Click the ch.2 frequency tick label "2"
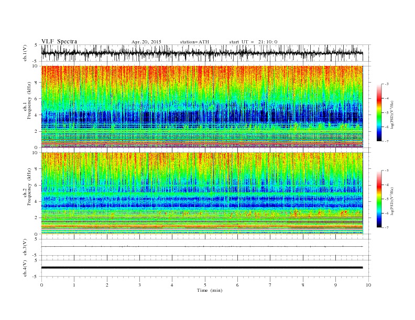The height and width of the screenshot is (320, 415). [37, 218]
